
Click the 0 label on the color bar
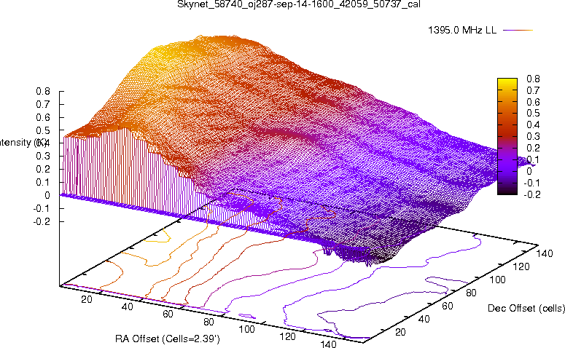click(x=529, y=171)
